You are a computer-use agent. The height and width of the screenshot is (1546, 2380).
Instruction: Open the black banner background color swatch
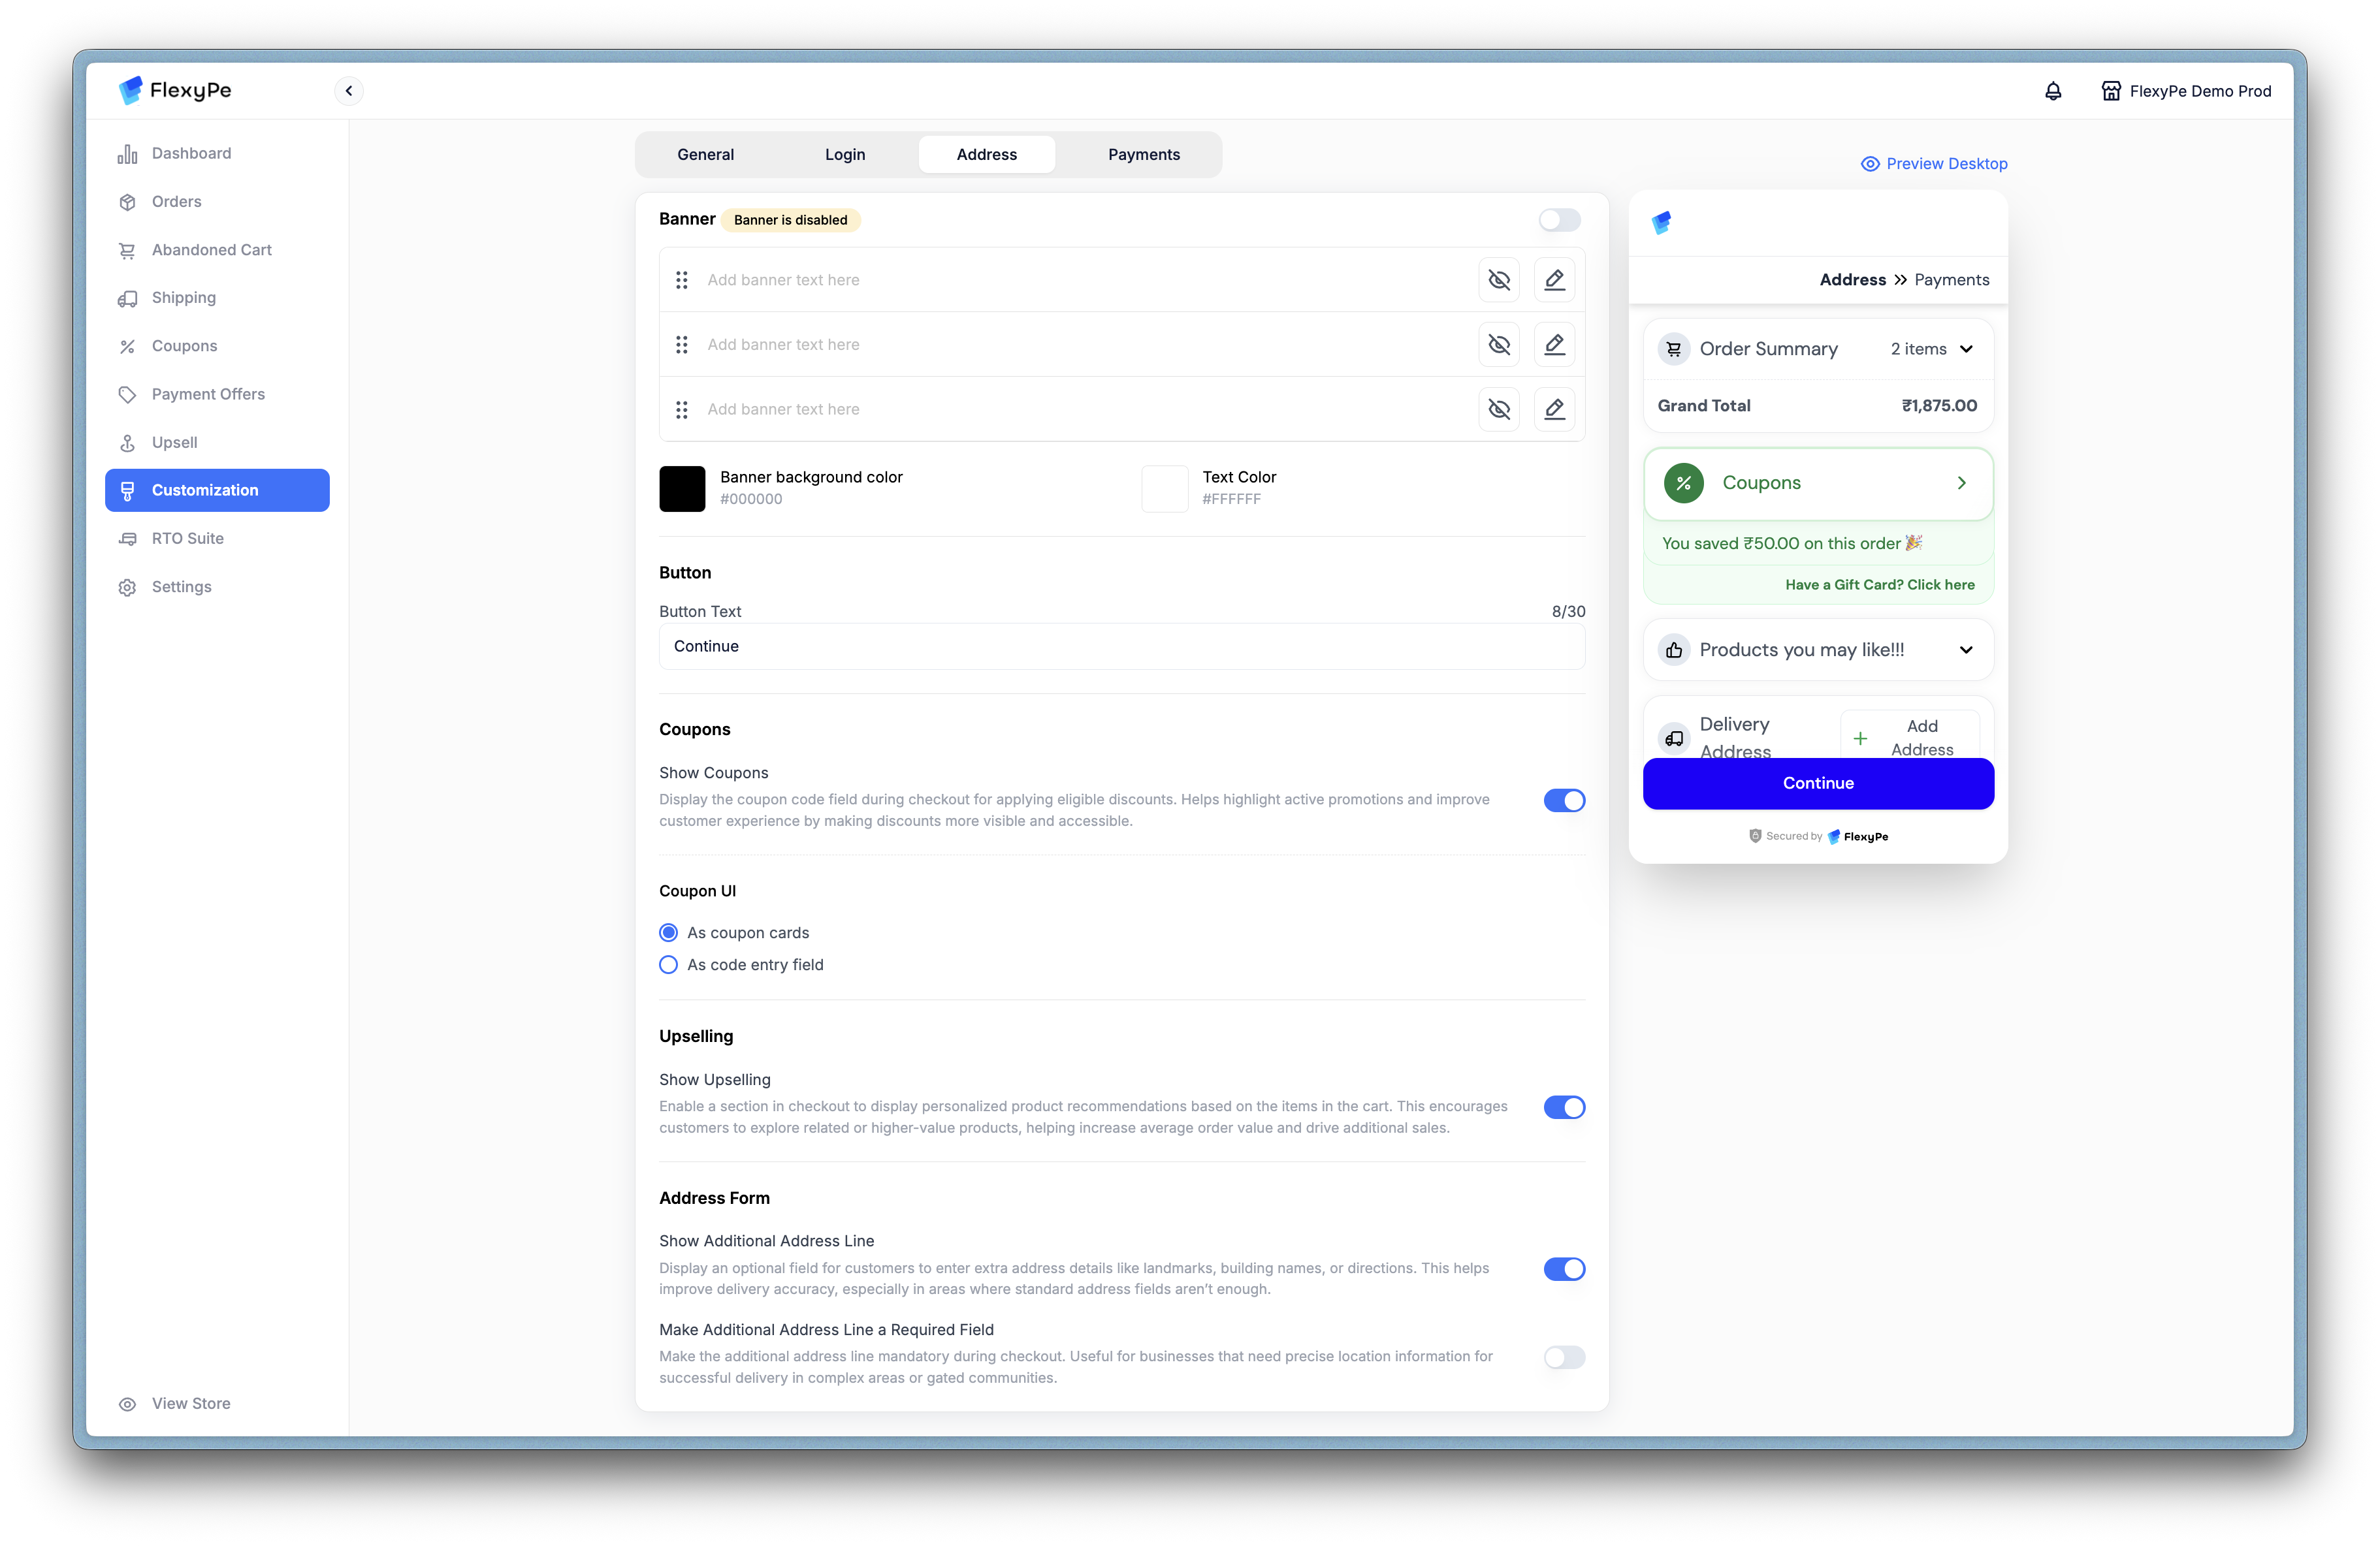coord(682,489)
